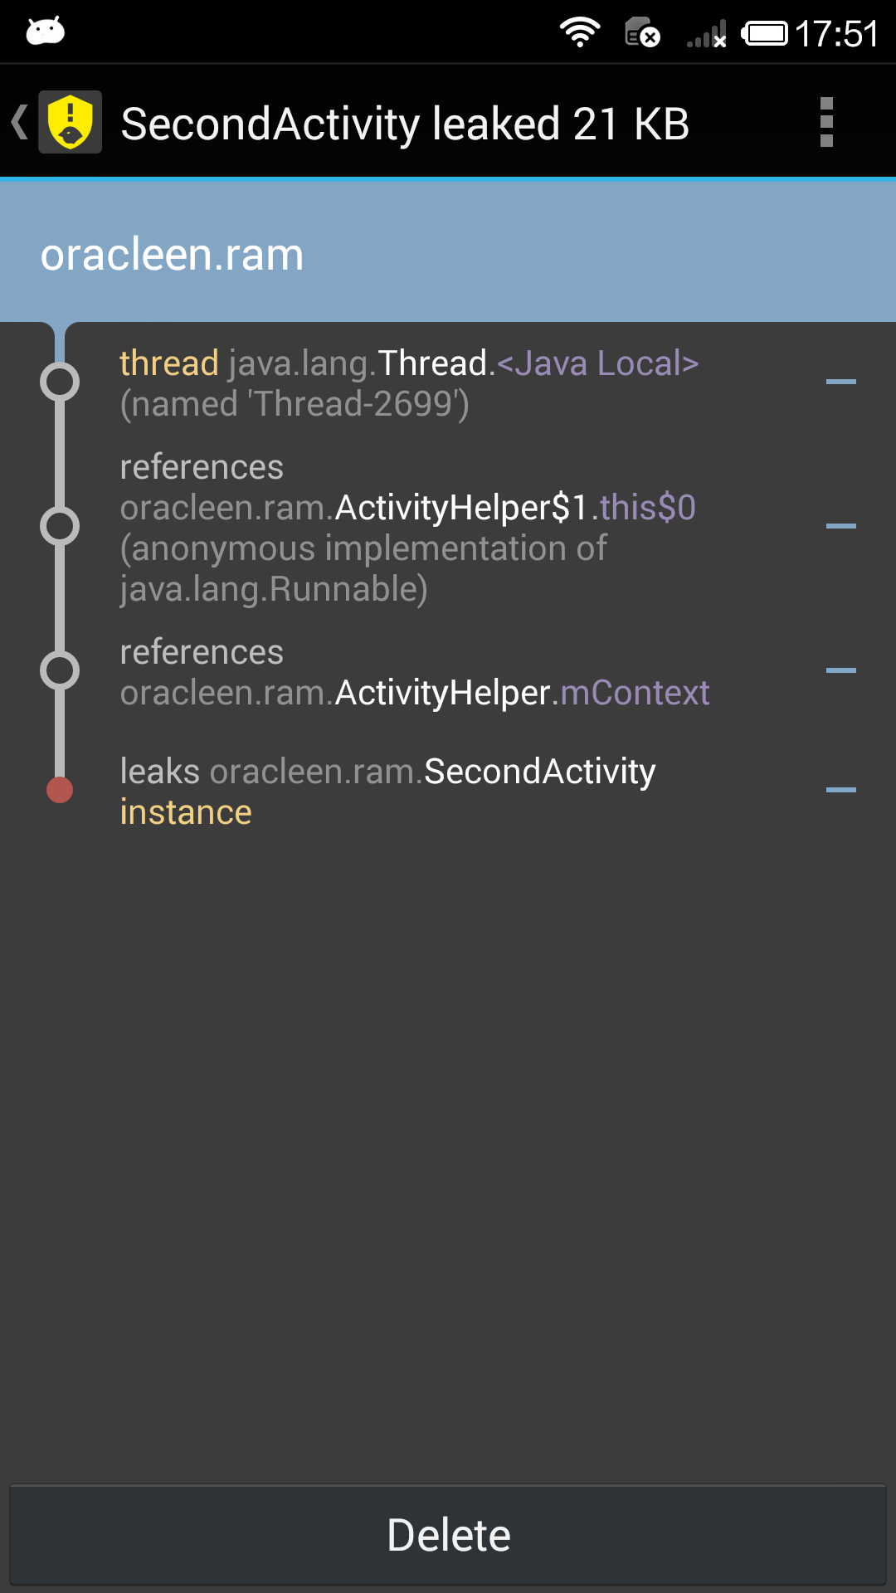Tap the LeakCanary shield app icon
Viewport: 896px width, 1593px height.
click(71, 123)
